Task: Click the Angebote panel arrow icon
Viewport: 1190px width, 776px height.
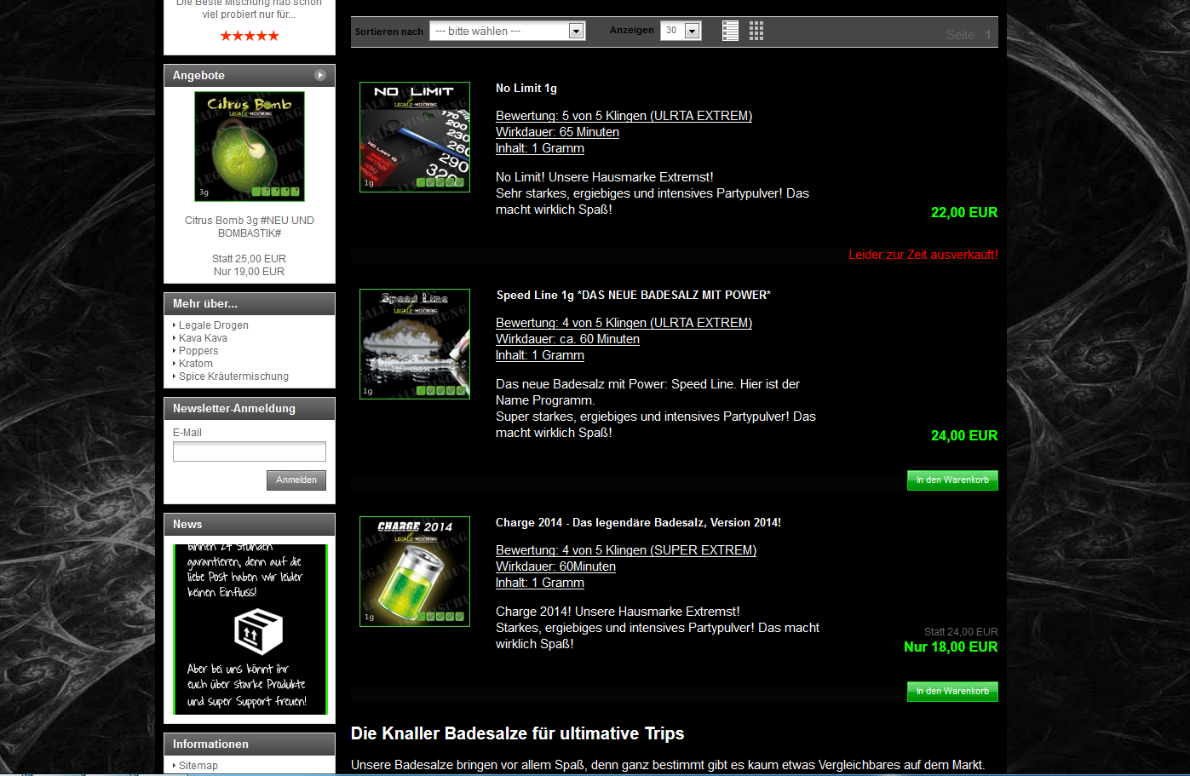Action: [320, 75]
